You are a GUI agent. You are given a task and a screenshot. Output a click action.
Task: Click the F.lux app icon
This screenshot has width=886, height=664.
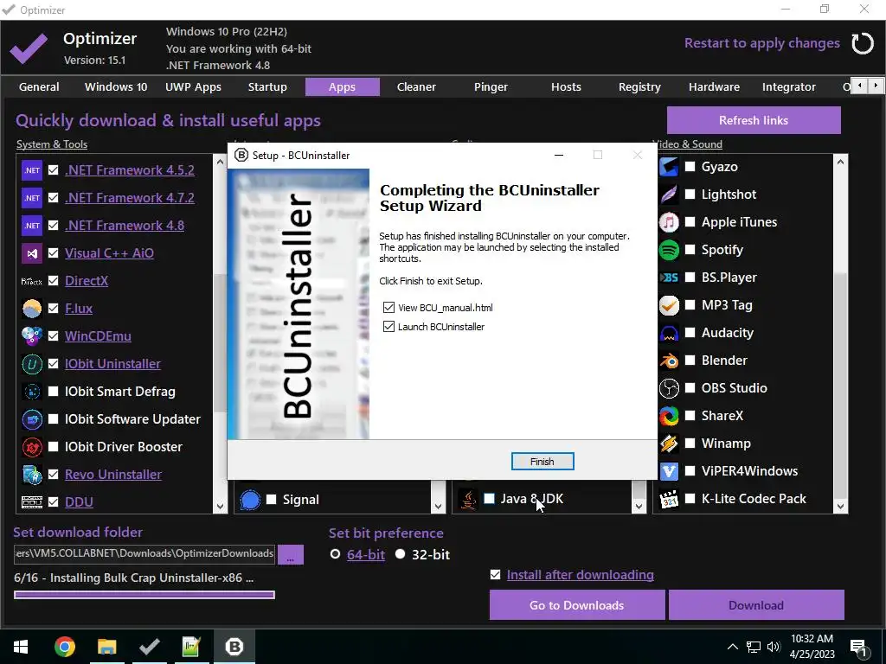[x=32, y=309]
